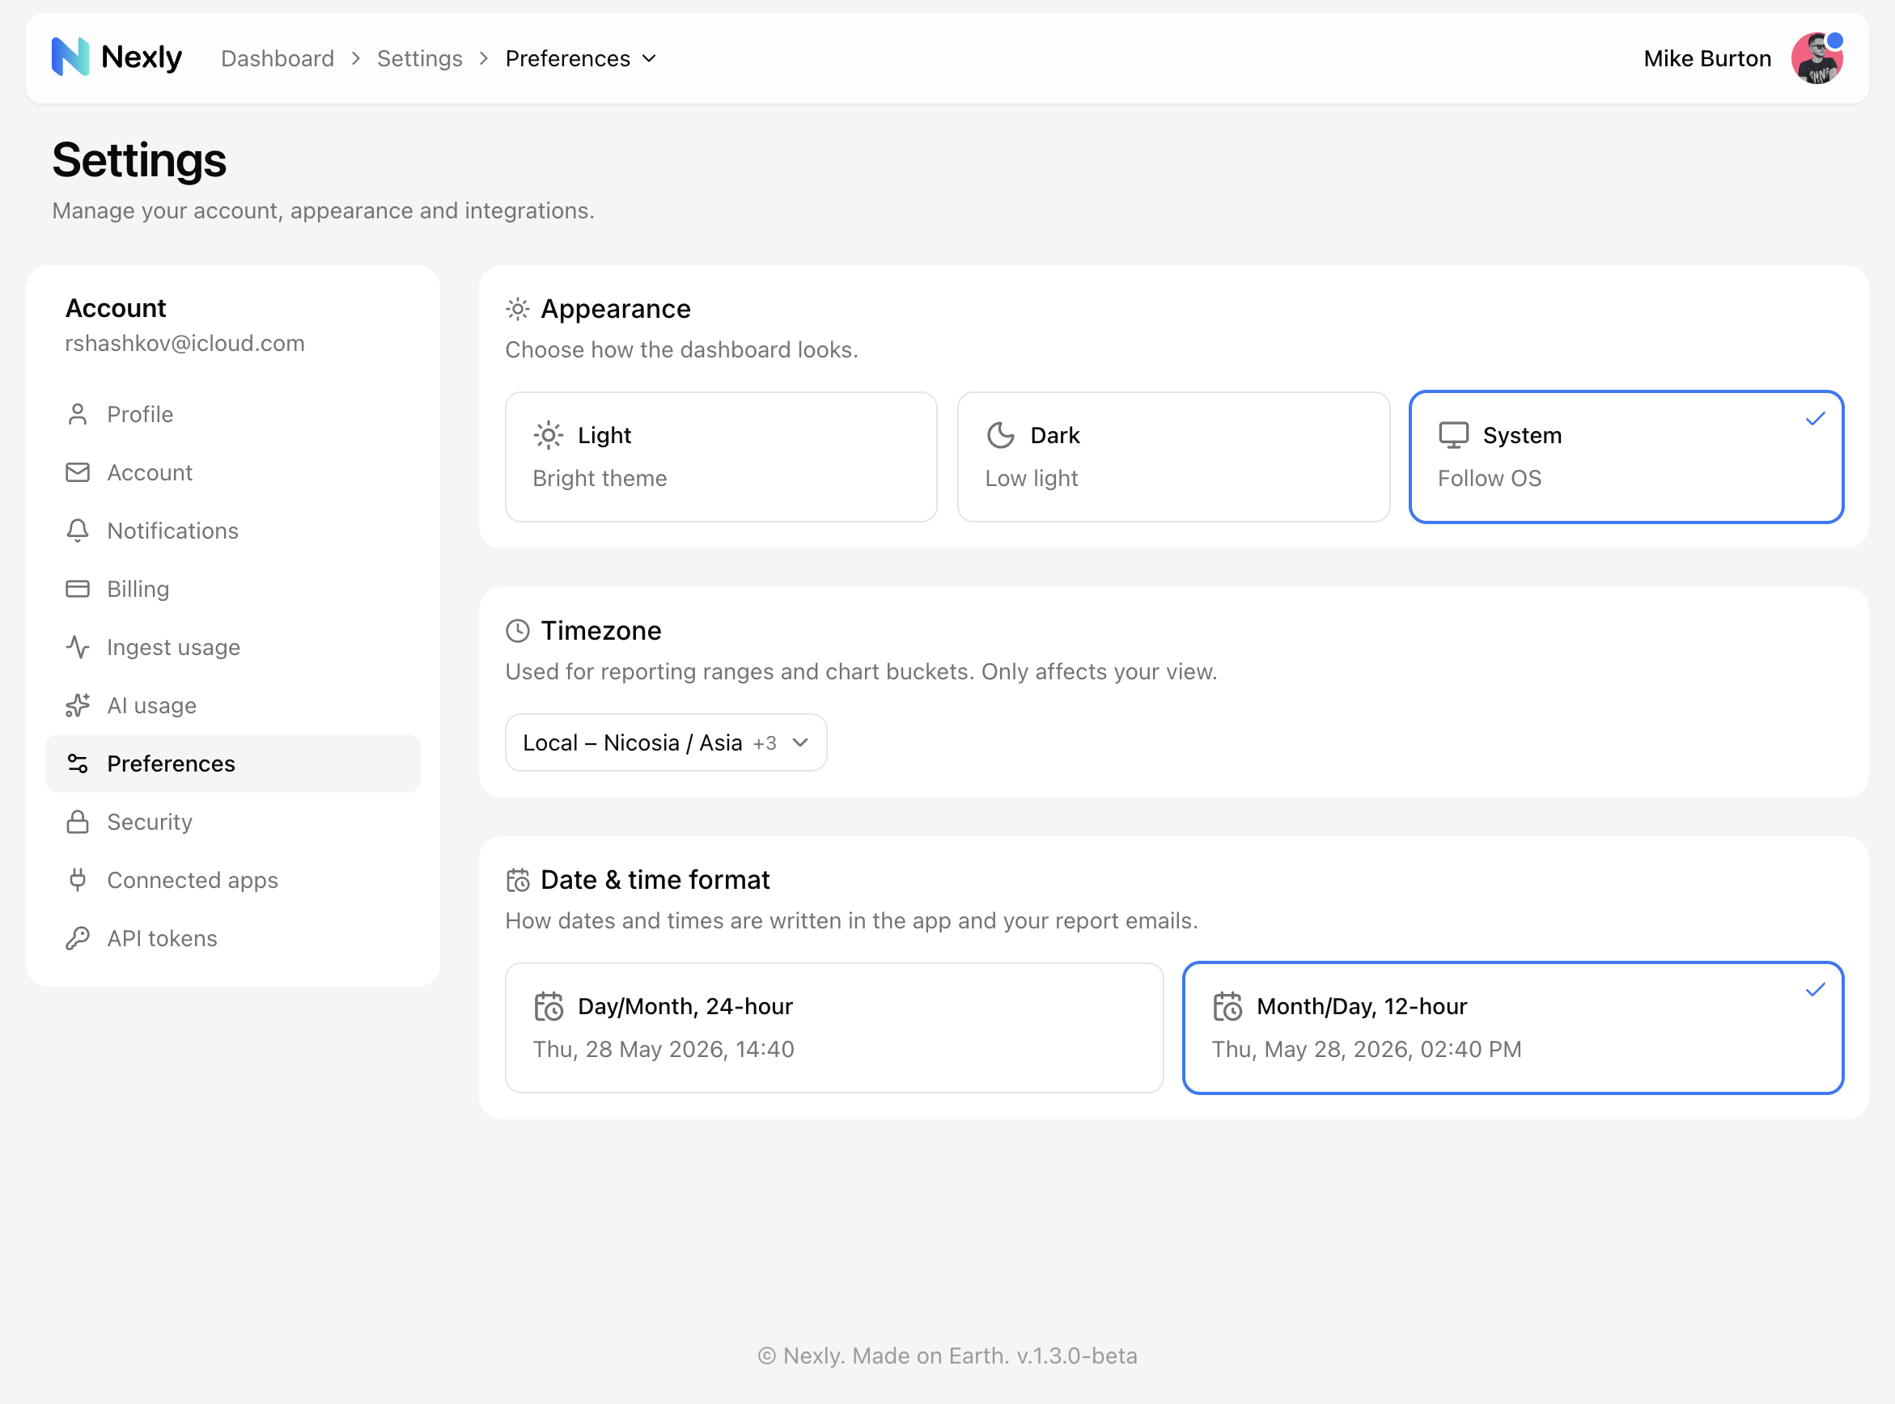Screen dimensions: 1895x1404
Task: Click the Connected apps plug icon
Action: coord(78,880)
